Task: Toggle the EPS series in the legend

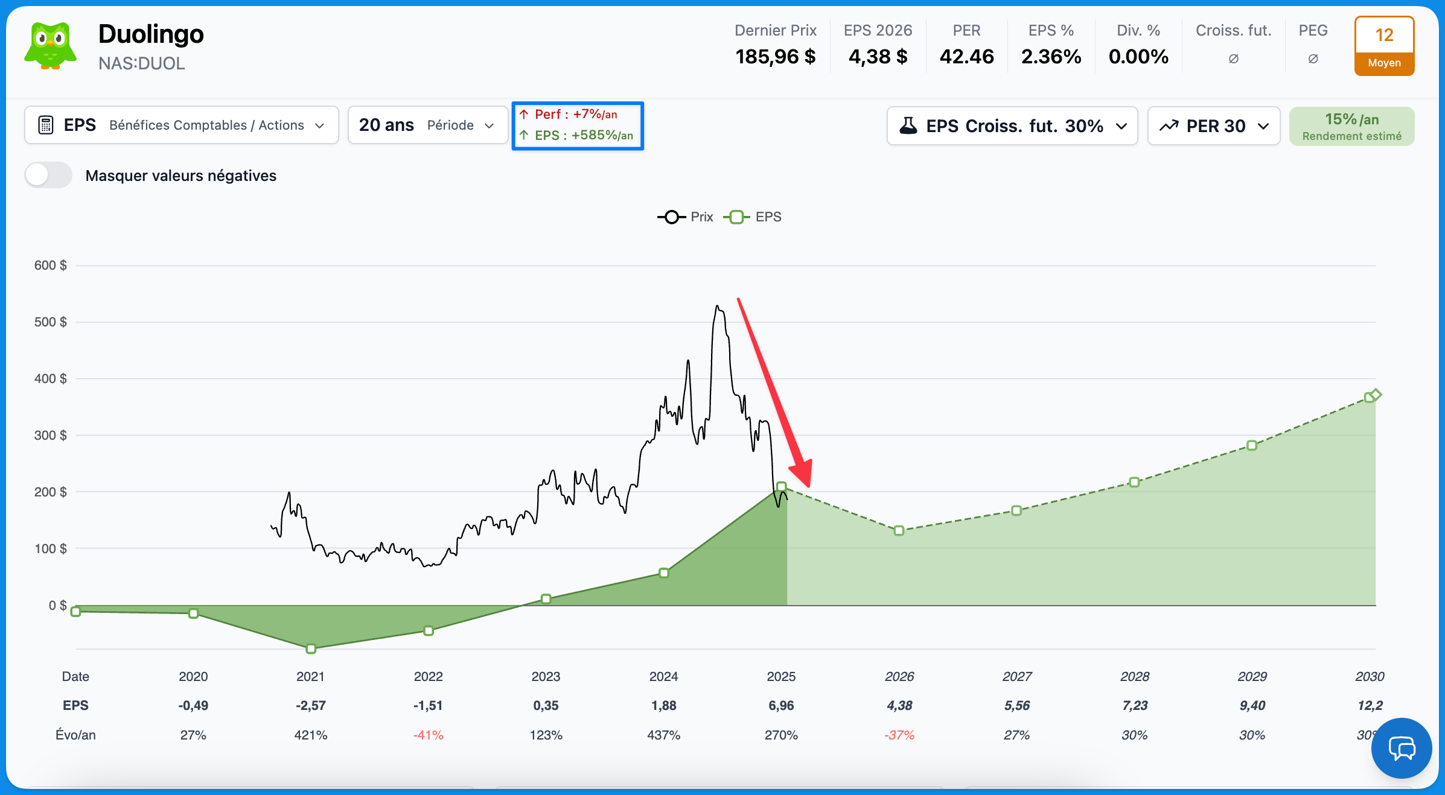Action: (x=752, y=217)
